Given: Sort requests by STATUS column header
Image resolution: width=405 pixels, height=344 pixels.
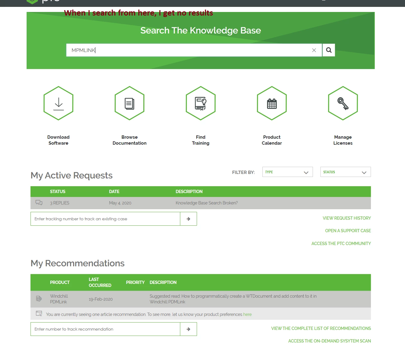Looking at the screenshot, I should (58, 192).
